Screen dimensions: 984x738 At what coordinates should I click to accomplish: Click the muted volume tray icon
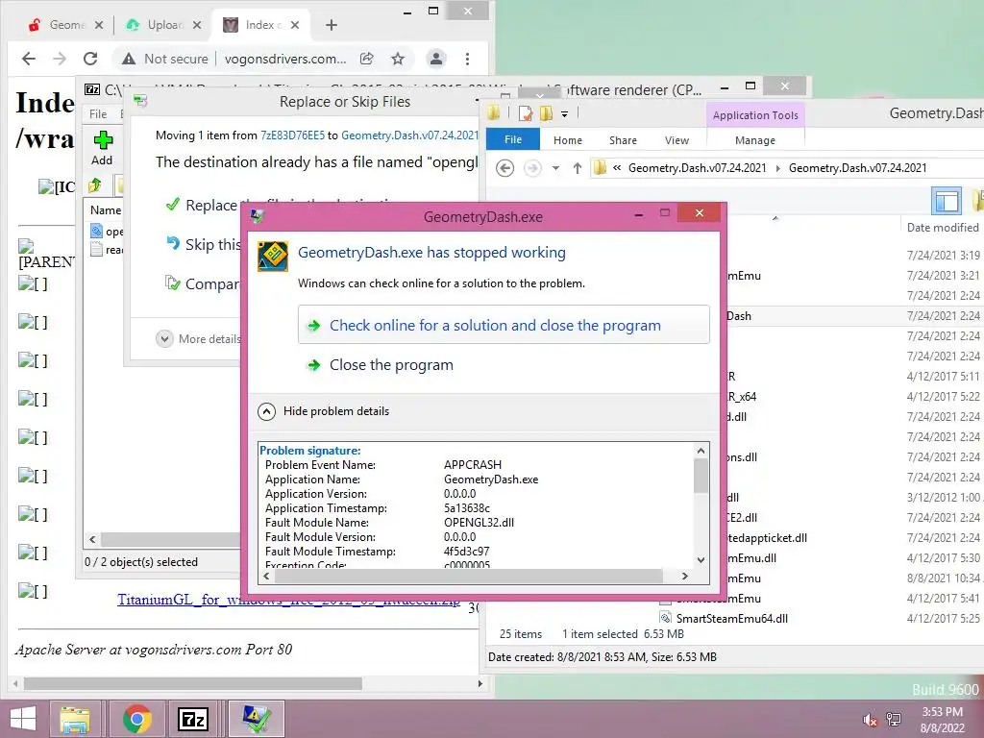pyautogui.click(x=871, y=720)
